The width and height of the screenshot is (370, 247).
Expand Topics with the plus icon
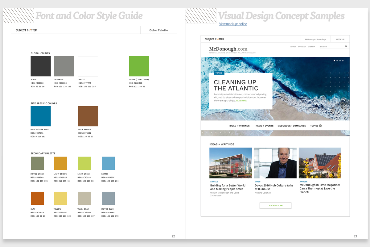tap(320, 126)
